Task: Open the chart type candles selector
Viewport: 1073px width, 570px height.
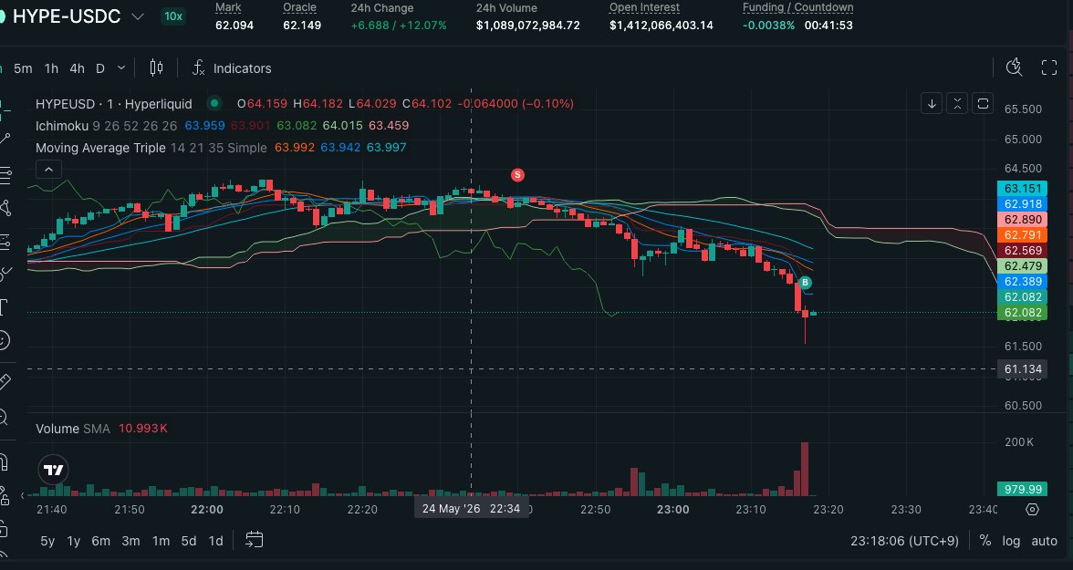Action: [156, 67]
